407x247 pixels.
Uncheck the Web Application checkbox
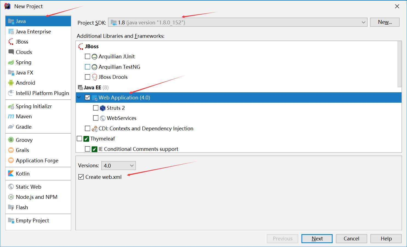pos(88,97)
